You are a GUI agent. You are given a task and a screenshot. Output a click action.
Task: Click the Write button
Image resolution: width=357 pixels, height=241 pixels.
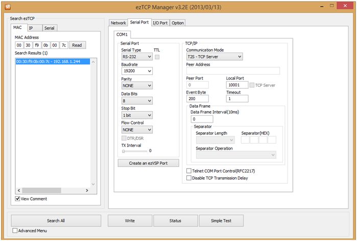130,221
